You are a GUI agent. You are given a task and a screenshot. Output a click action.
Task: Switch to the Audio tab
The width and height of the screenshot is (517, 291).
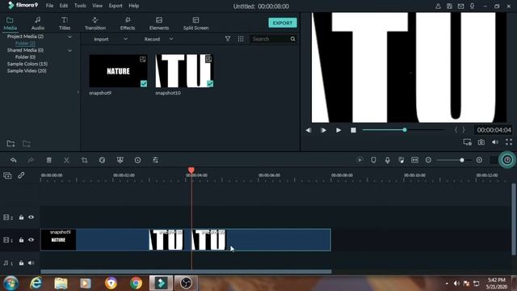pyautogui.click(x=38, y=23)
